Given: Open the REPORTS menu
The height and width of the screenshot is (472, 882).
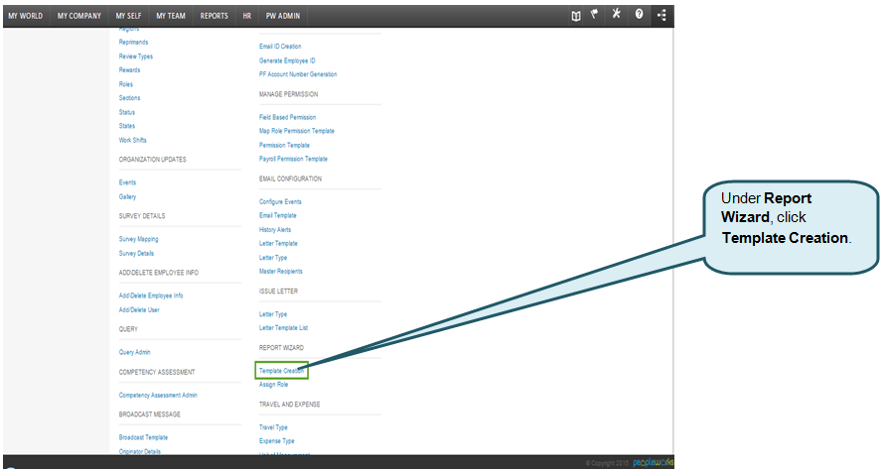Looking at the screenshot, I should [214, 16].
